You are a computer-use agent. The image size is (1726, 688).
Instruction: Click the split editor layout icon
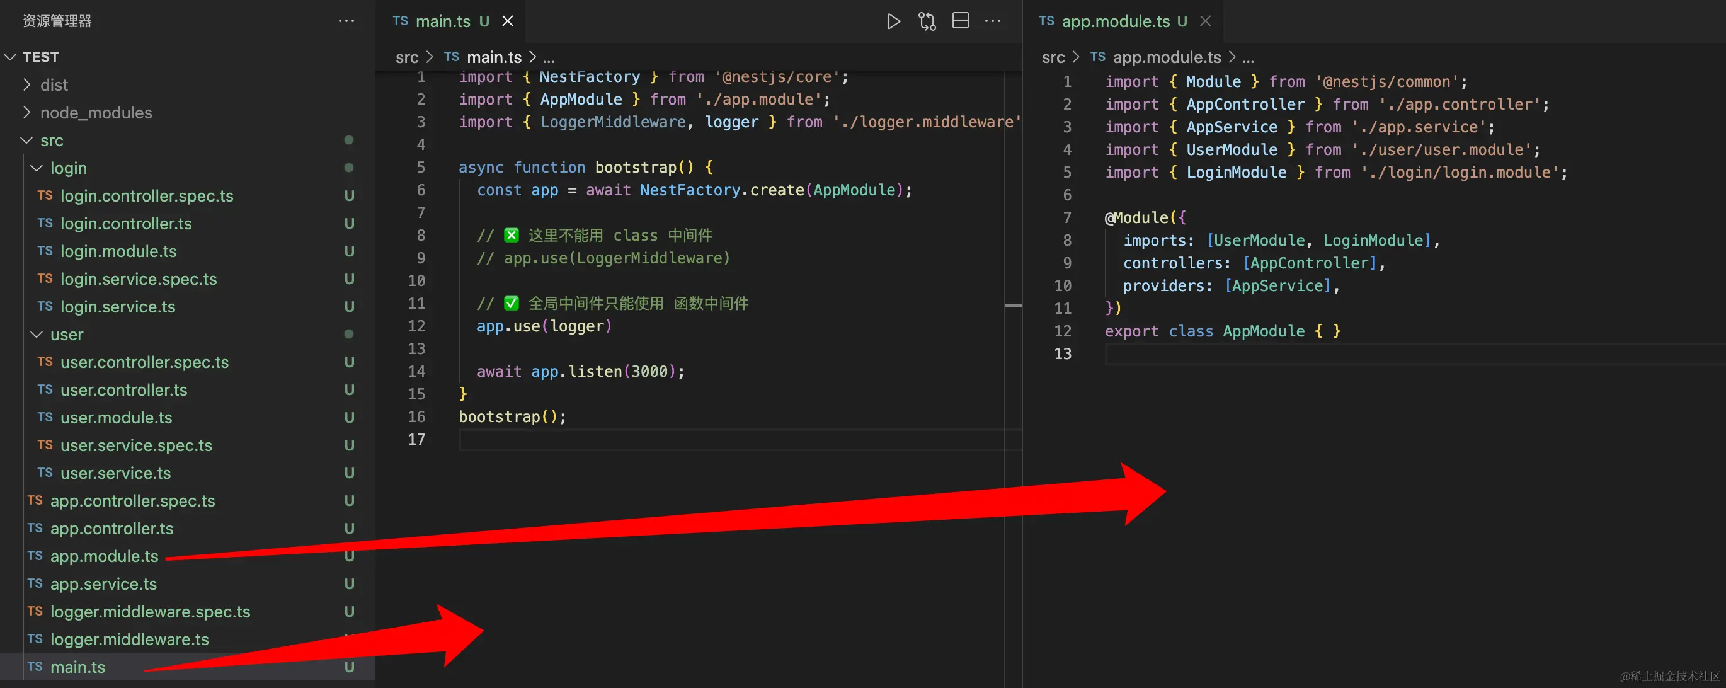(960, 21)
